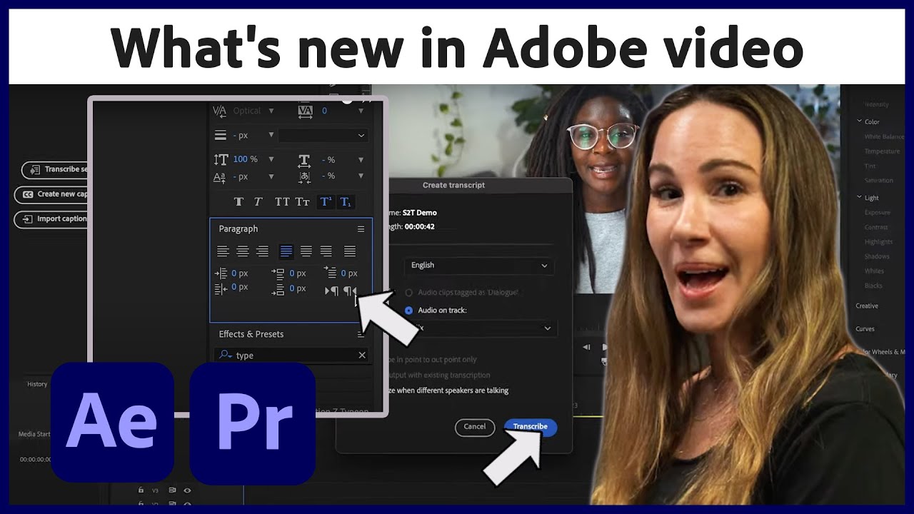Toggle V3 track eye visibility

tap(187, 490)
